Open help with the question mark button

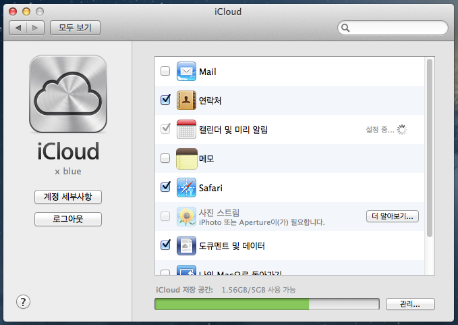(23, 301)
